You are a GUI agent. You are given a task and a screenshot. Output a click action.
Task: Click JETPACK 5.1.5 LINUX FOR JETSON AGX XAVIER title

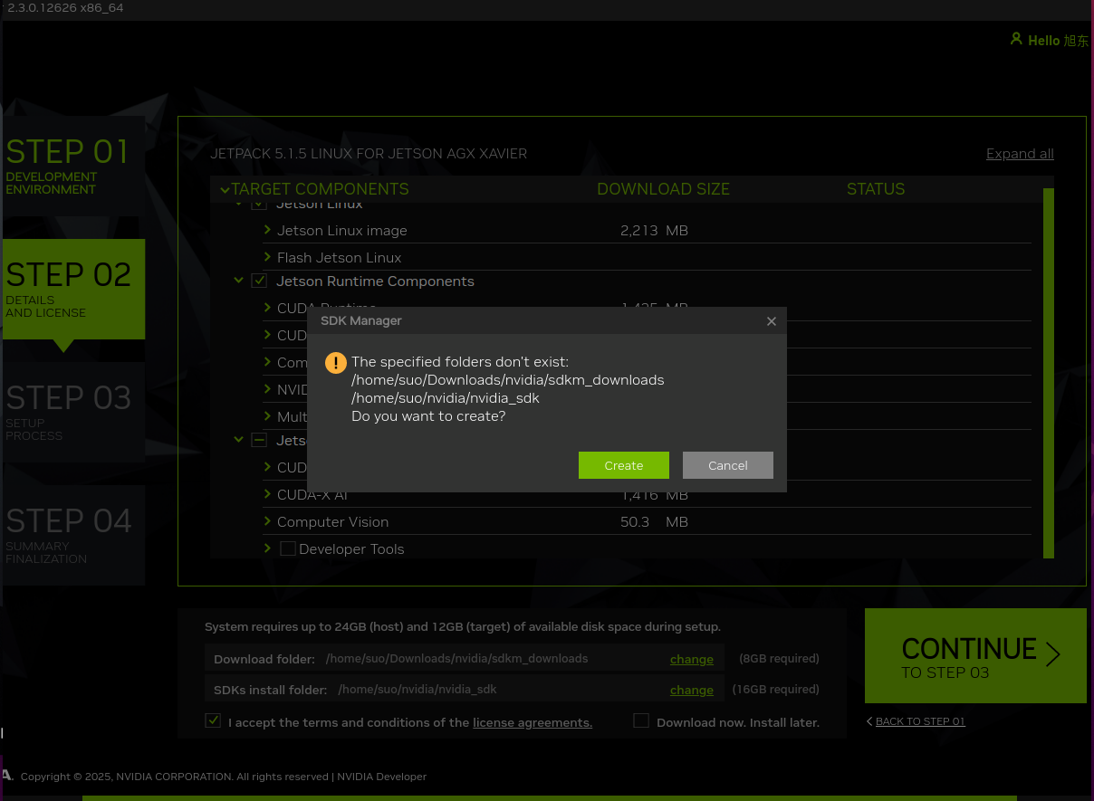tap(369, 154)
